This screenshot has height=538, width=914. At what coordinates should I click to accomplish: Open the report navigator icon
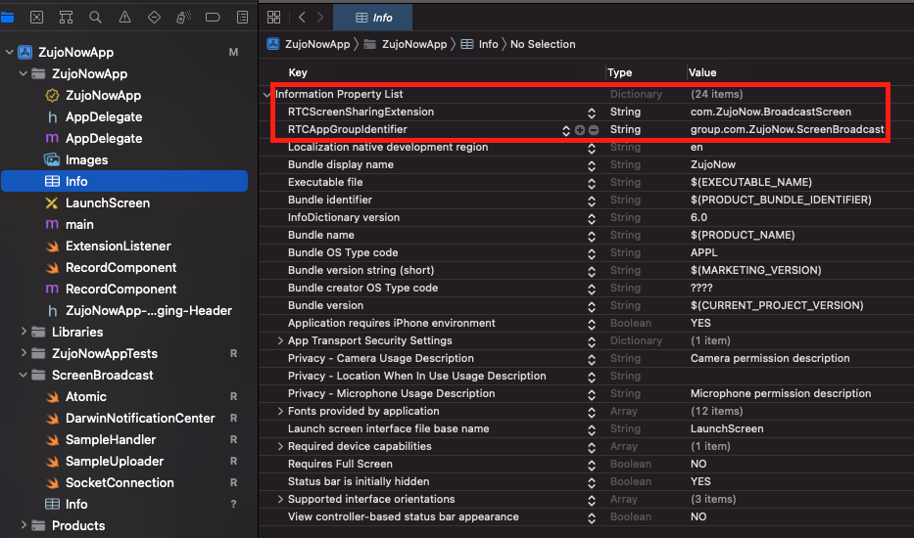pyautogui.click(x=241, y=18)
